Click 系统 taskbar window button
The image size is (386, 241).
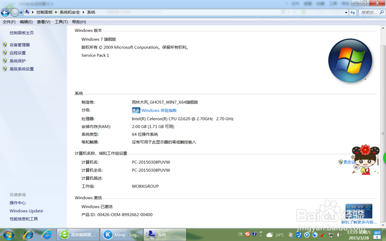(x=165, y=234)
